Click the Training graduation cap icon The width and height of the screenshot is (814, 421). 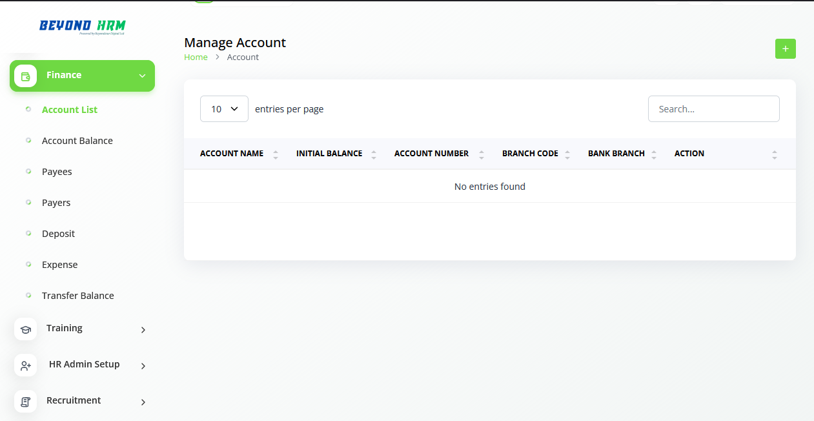click(x=26, y=329)
